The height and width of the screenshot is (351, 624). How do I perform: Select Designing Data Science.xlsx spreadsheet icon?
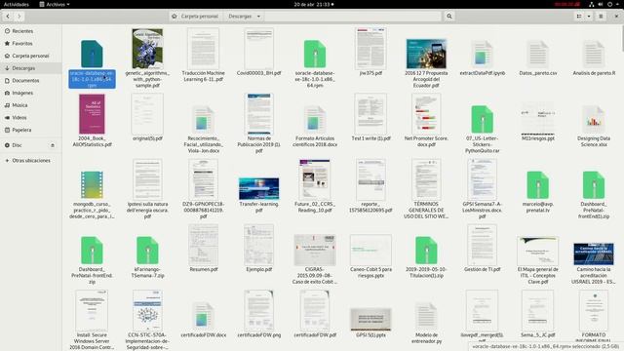point(594,119)
